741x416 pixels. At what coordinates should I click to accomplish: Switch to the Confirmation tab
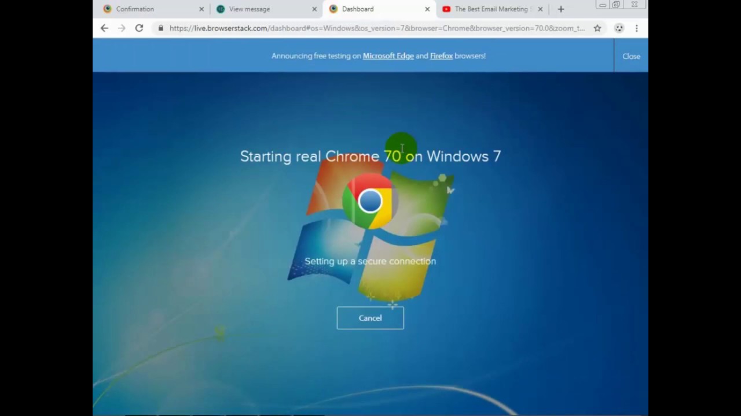coord(153,9)
